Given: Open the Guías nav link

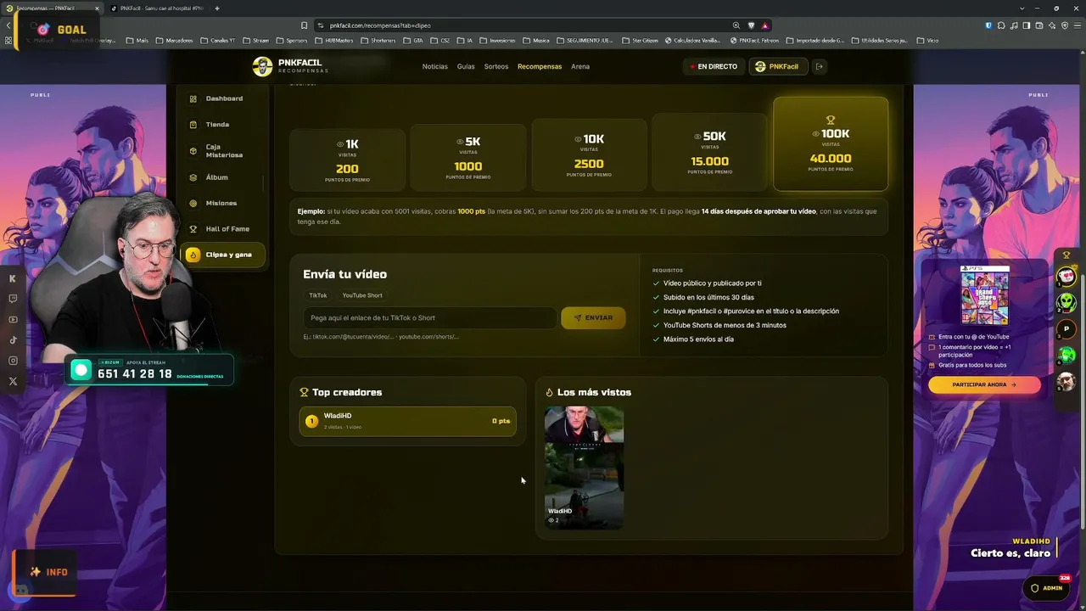Looking at the screenshot, I should [466, 66].
